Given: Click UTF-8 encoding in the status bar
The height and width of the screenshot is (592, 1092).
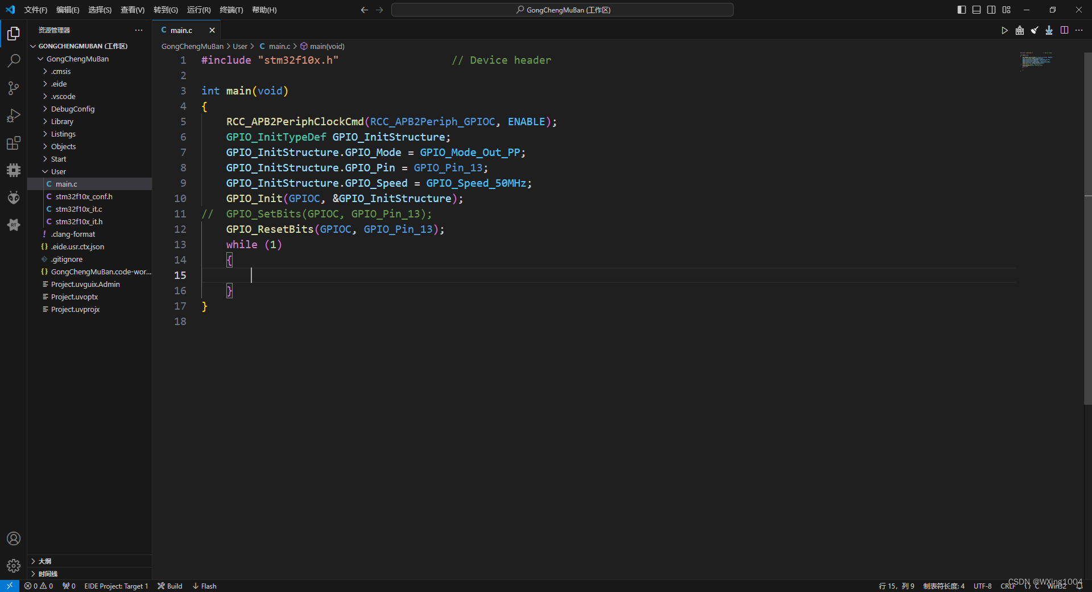Looking at the screenshot, I should 983,586.
